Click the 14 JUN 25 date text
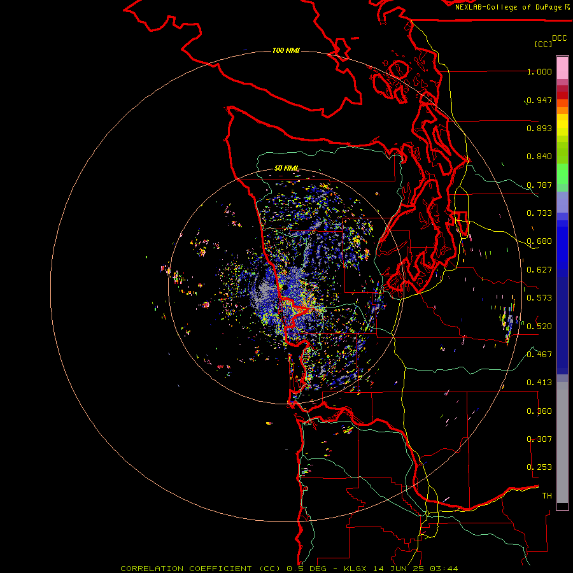The image size is (573, 573). 399,569
